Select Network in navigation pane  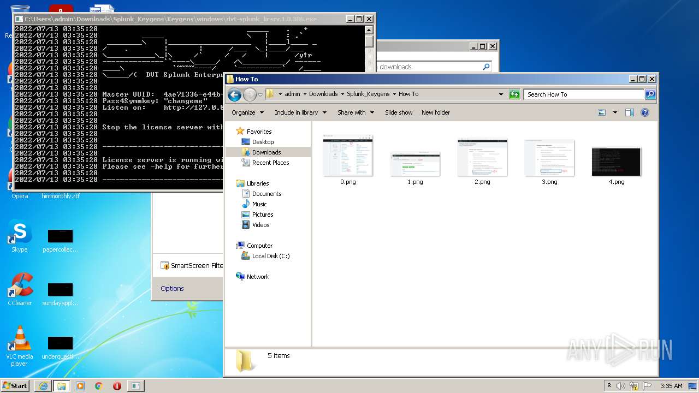tap(258, 277)
